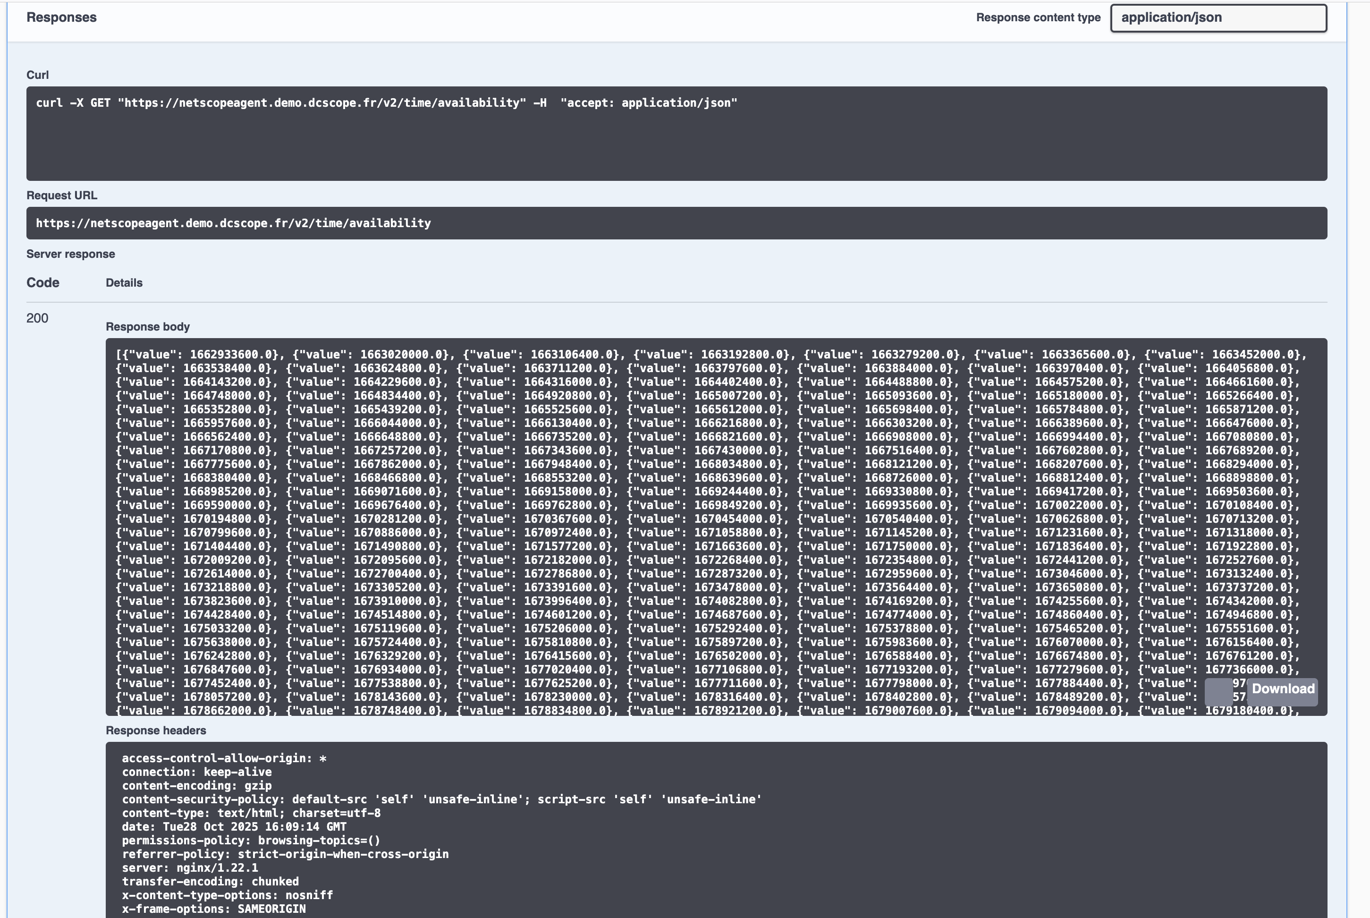Viewport: 1370px width, 918px height.
Task: Click the Response body label
Action: (147, 327)
